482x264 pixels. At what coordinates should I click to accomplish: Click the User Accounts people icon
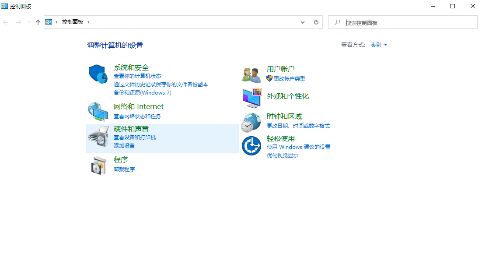(x=251, y=74)
